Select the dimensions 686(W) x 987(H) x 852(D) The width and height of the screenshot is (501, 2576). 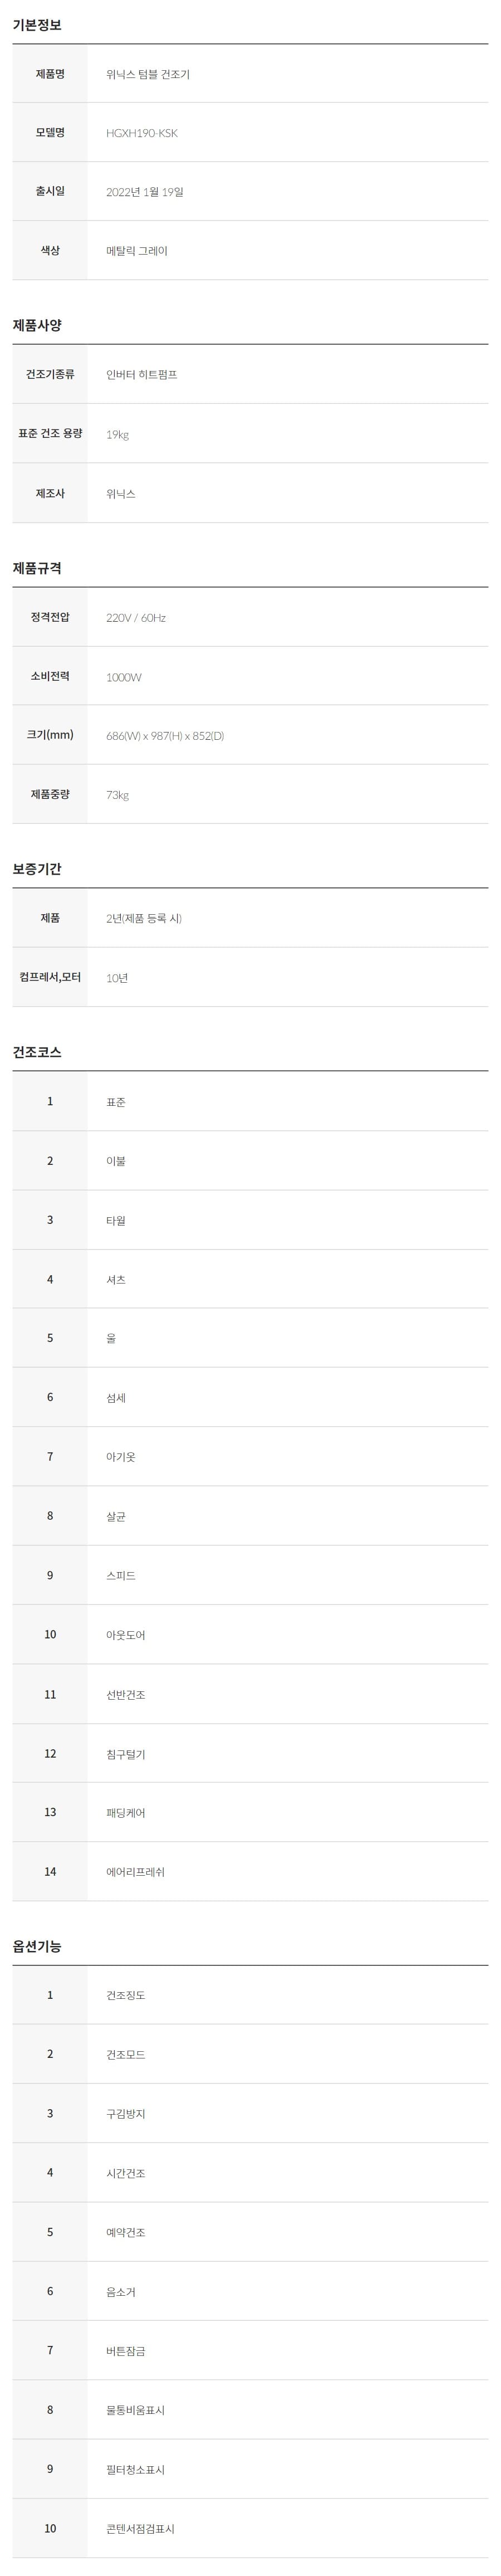click(x=165, y=736)
